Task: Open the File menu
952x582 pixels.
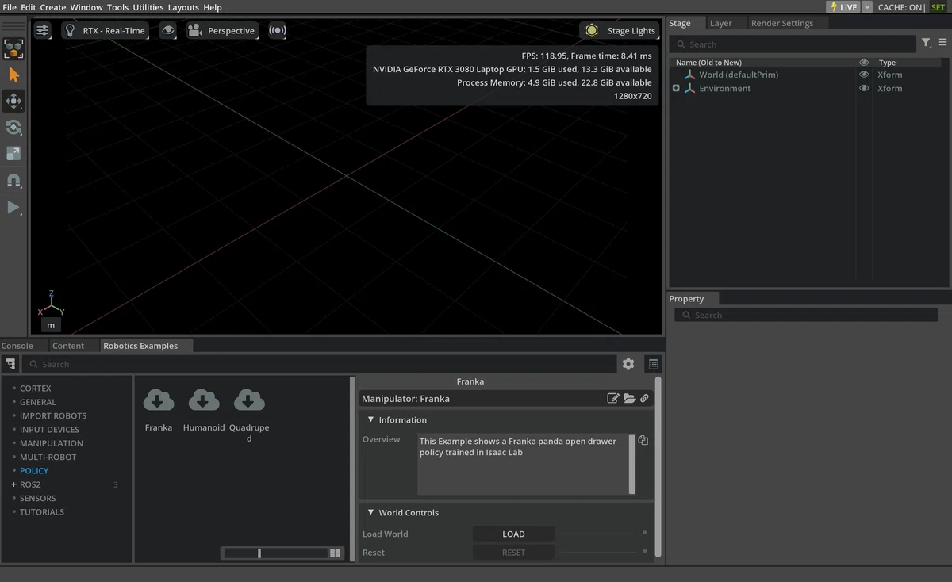Action: point(10,7)
